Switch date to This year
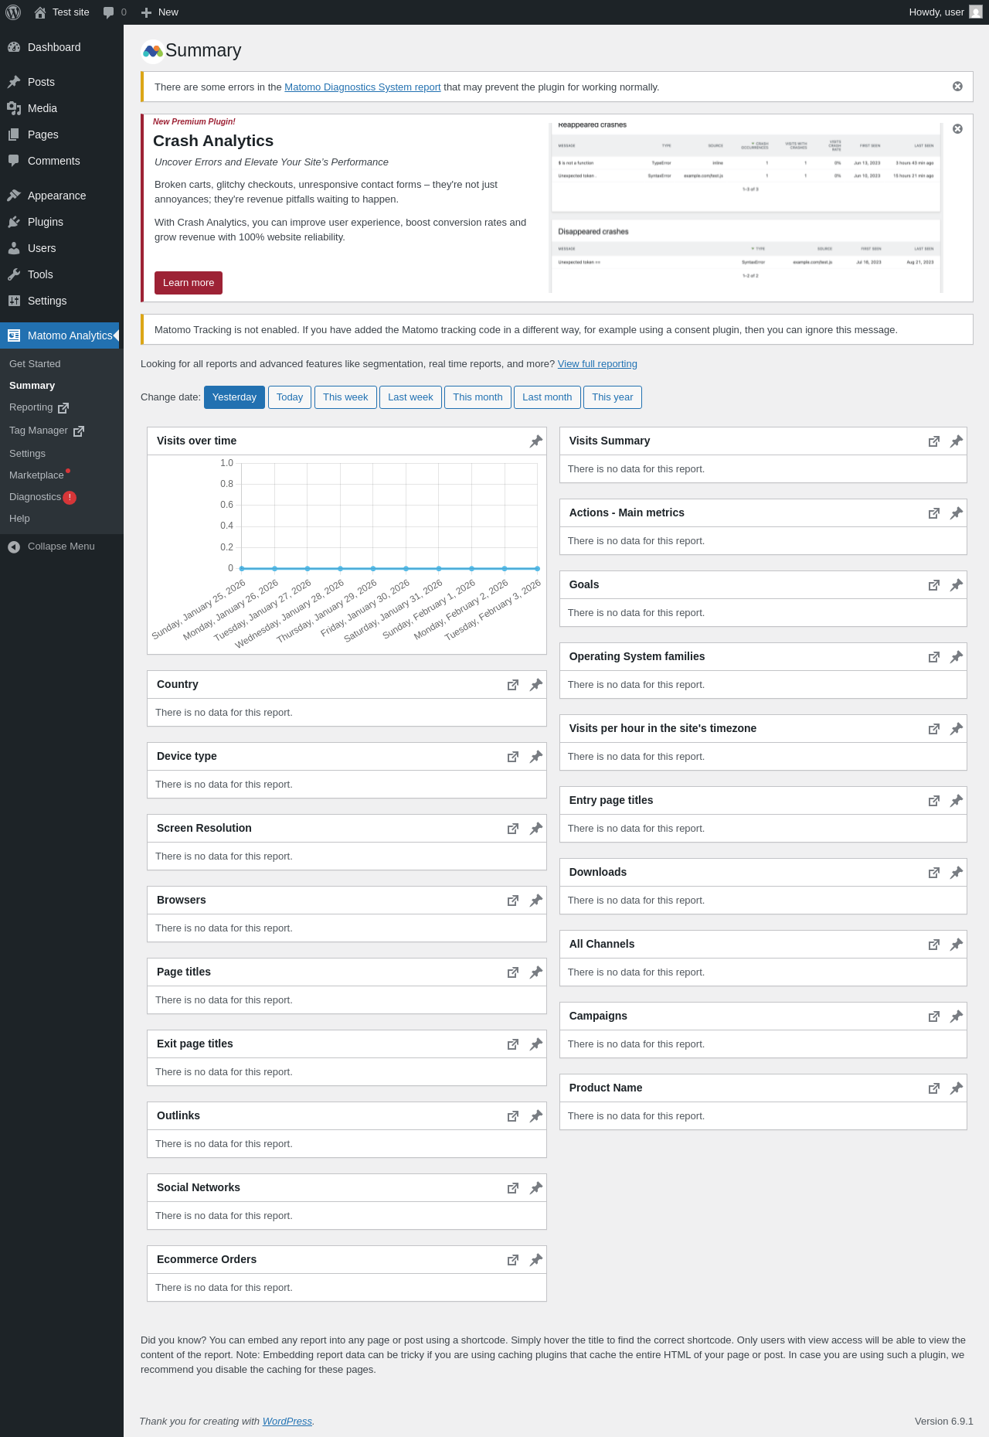The height and width of the screenshot is (1437, 989). tap(613, 397)
